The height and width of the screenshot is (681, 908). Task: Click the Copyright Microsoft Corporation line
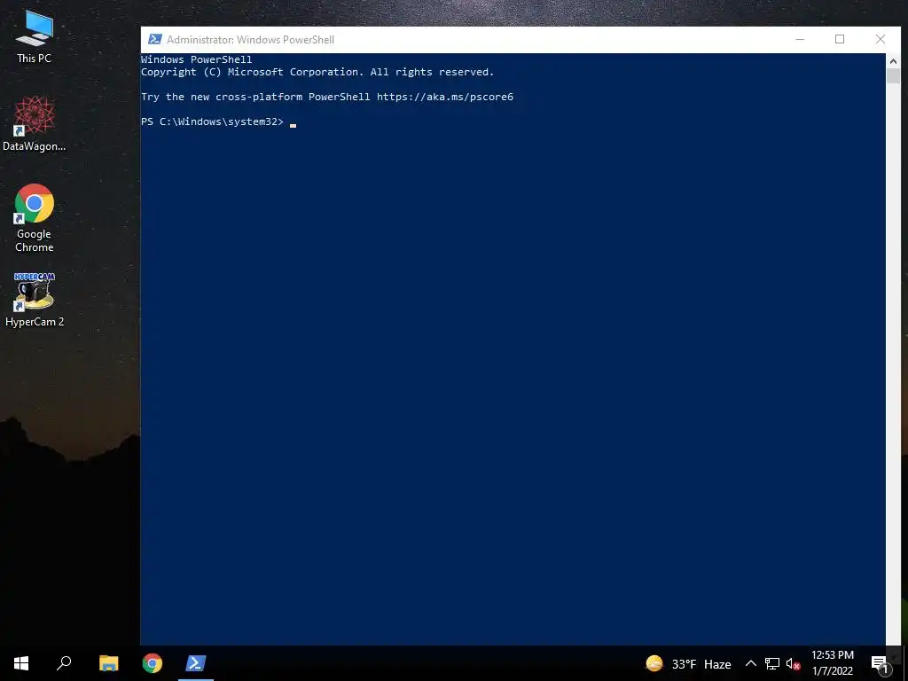coord(317,72)
